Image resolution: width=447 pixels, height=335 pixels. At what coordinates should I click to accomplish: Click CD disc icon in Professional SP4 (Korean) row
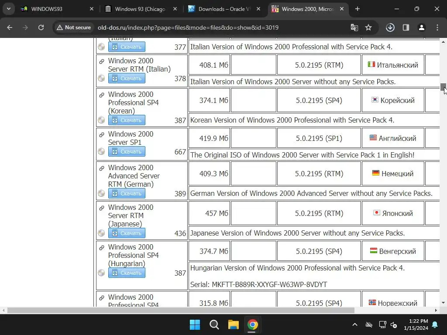click(x=101, y=120)
